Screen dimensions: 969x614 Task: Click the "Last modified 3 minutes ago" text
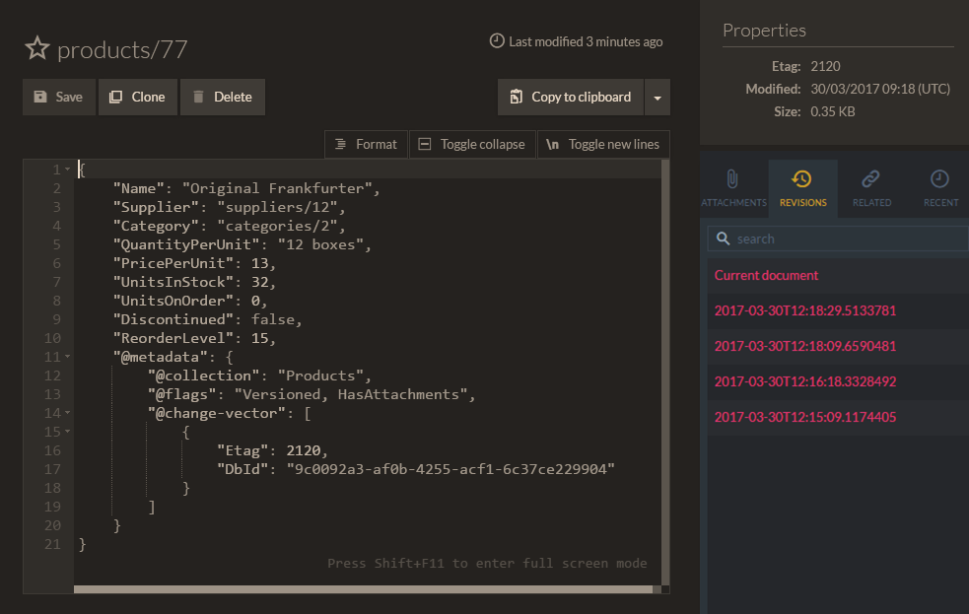tap(586, 42)
